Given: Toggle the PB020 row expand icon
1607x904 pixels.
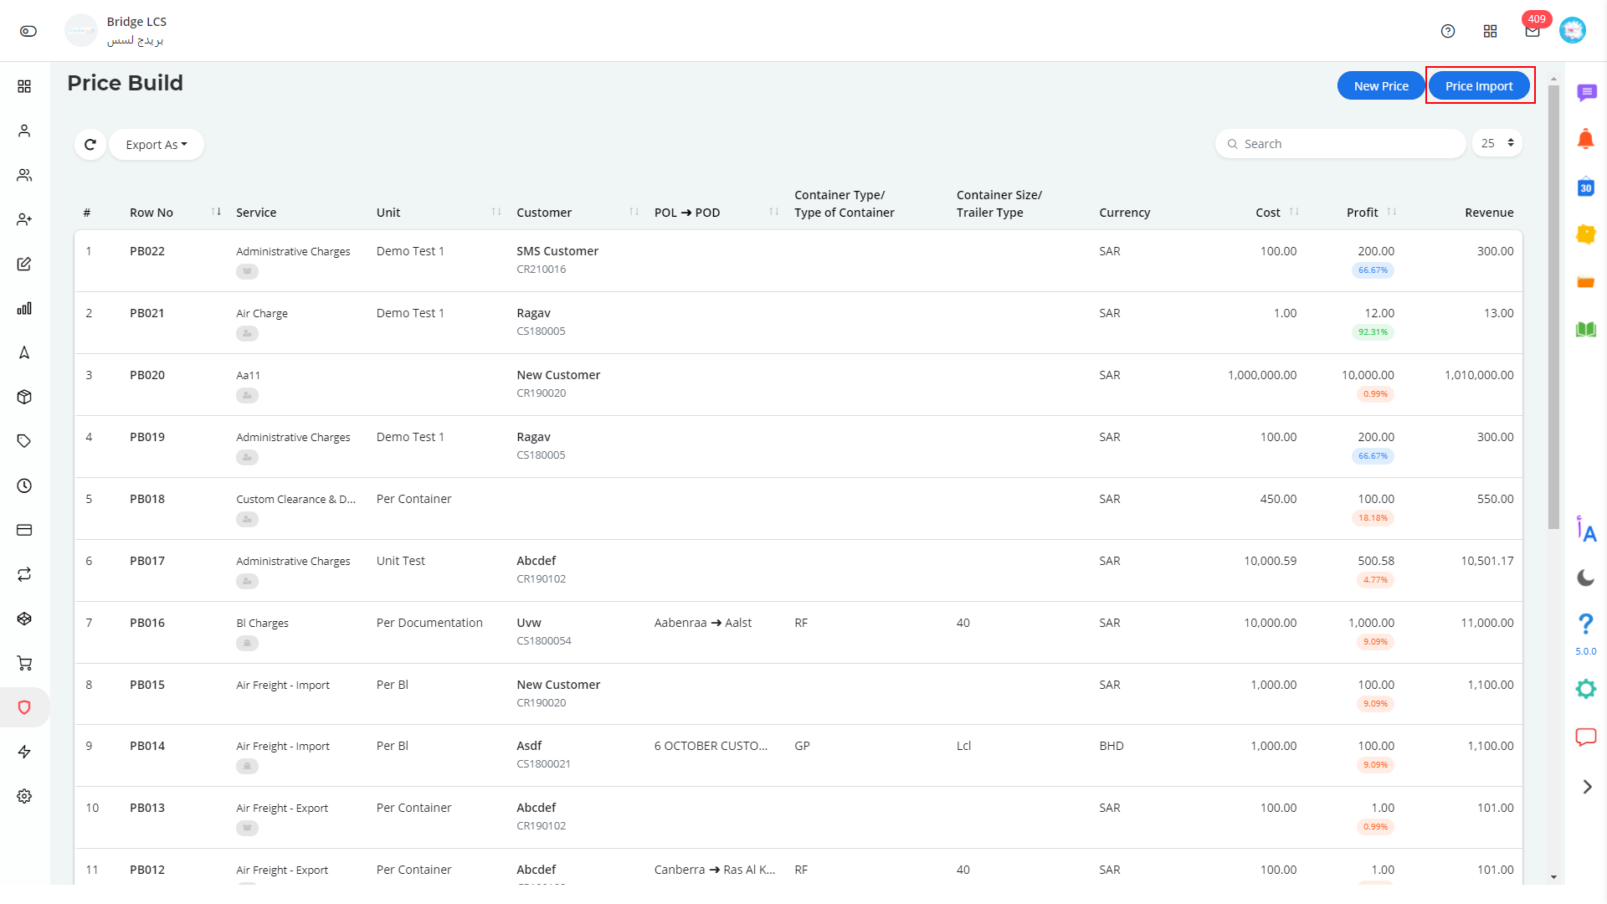Looking at the screenshot, I should click(x=247, y=395).
